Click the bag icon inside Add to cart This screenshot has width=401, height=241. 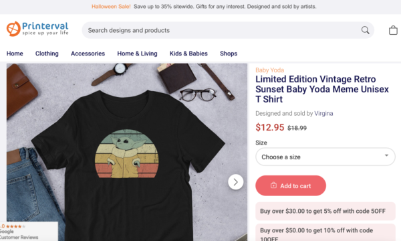coord(273,185)
